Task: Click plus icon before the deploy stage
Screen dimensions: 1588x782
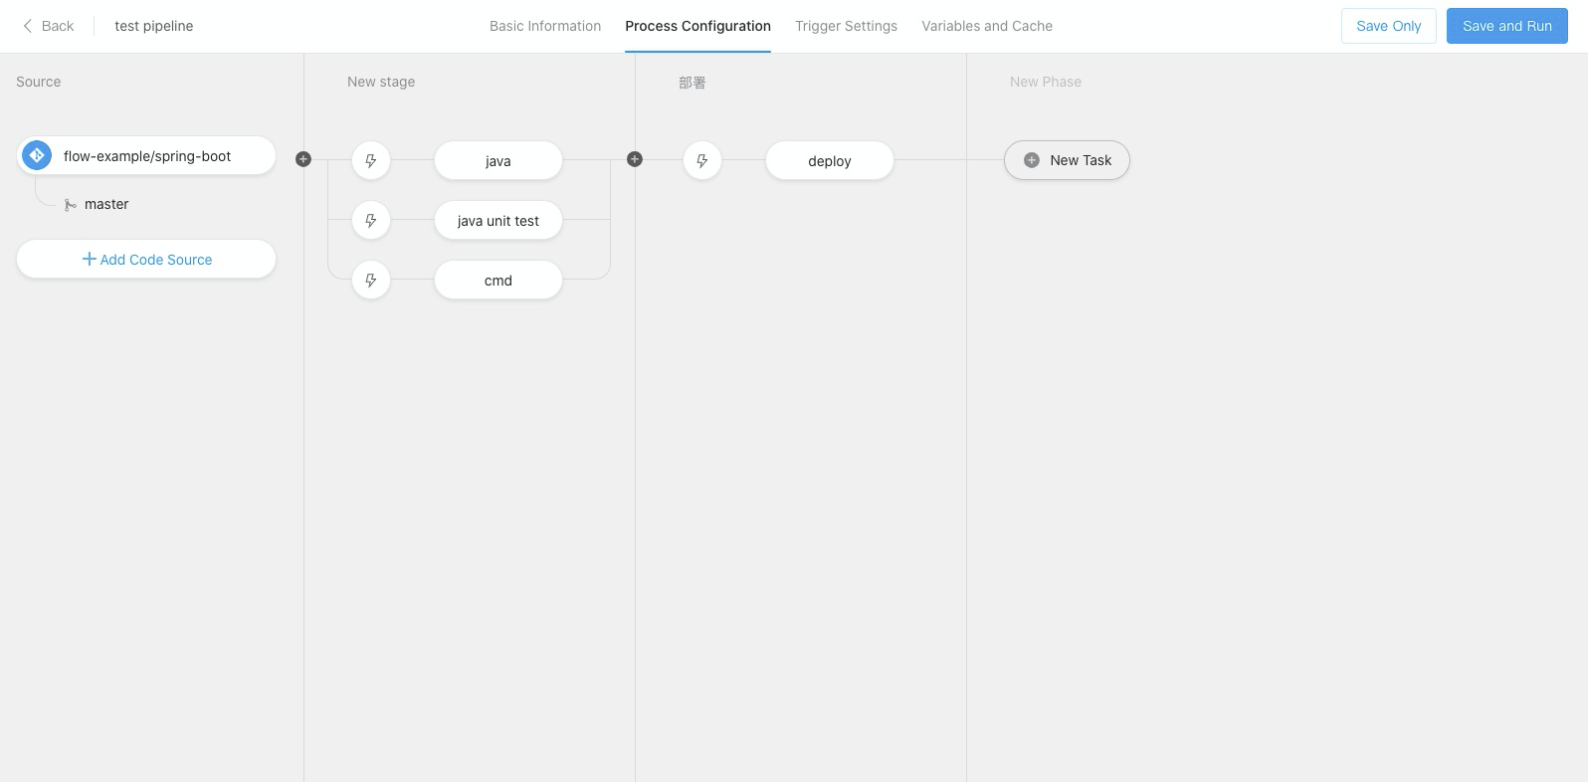Action: coord(635,159)
